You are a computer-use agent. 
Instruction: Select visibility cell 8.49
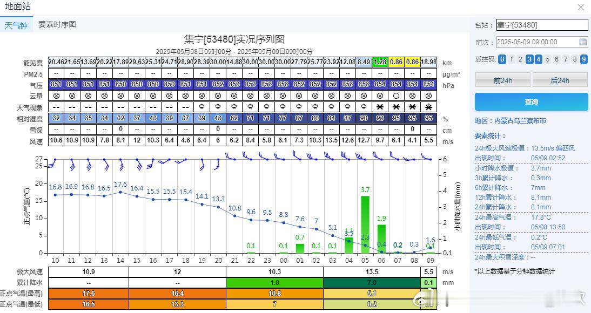[364, 62]
